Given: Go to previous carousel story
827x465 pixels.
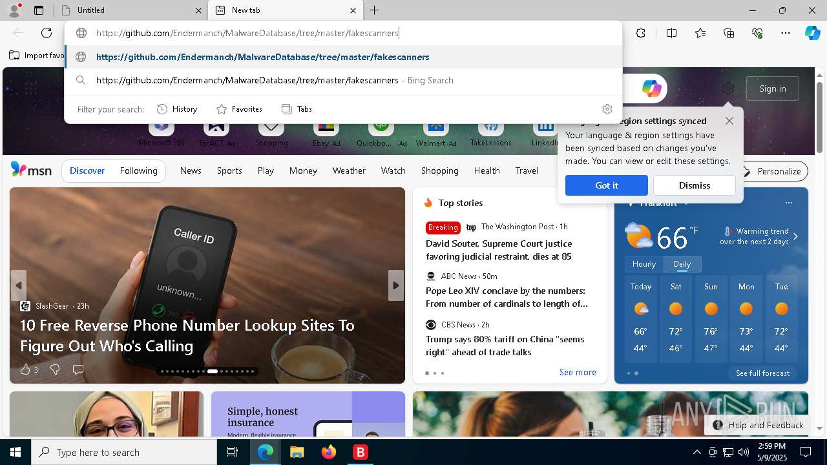Looking at the screenshot, I should click(19, 285).
